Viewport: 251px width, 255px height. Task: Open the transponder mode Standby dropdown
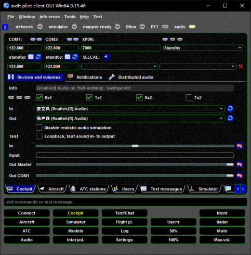203,48
